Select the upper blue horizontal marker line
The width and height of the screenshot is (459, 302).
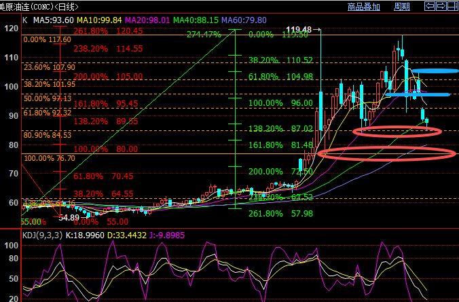tap(435, 71)
